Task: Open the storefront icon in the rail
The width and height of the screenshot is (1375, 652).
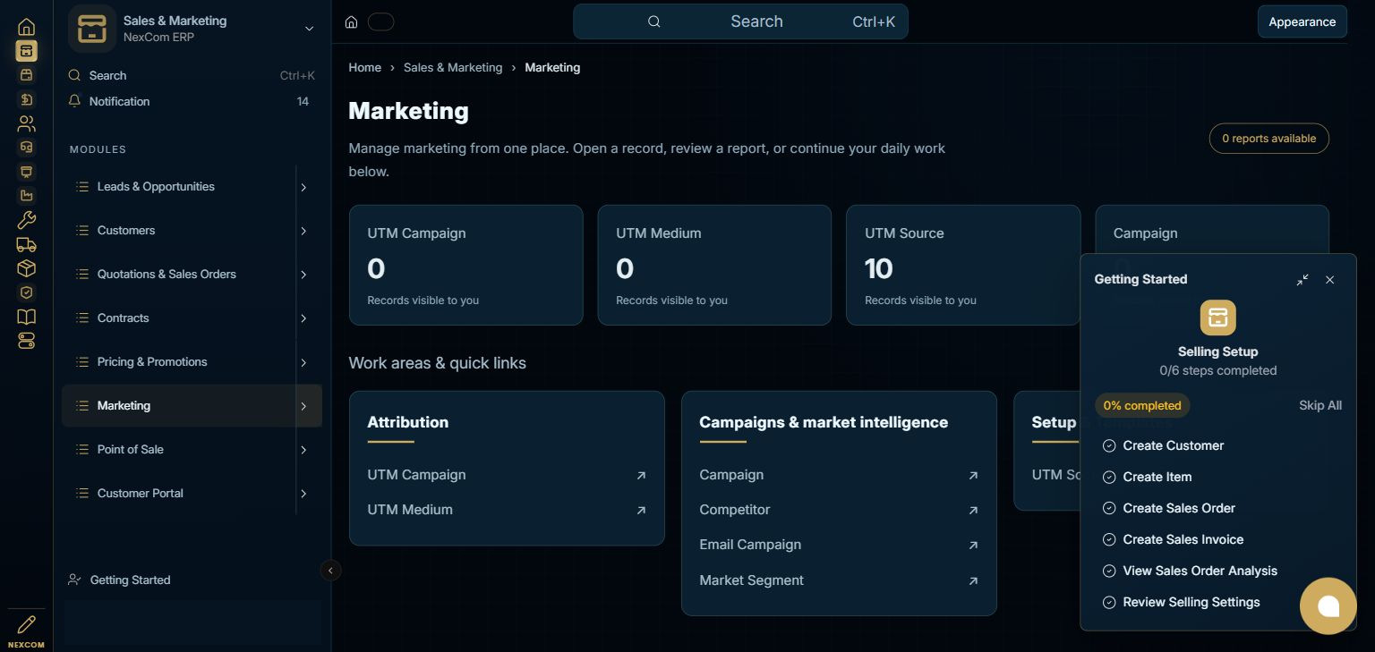Action: pos(27,75)
